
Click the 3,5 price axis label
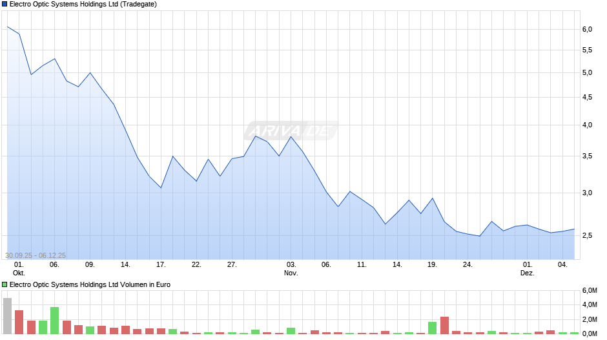587,156
